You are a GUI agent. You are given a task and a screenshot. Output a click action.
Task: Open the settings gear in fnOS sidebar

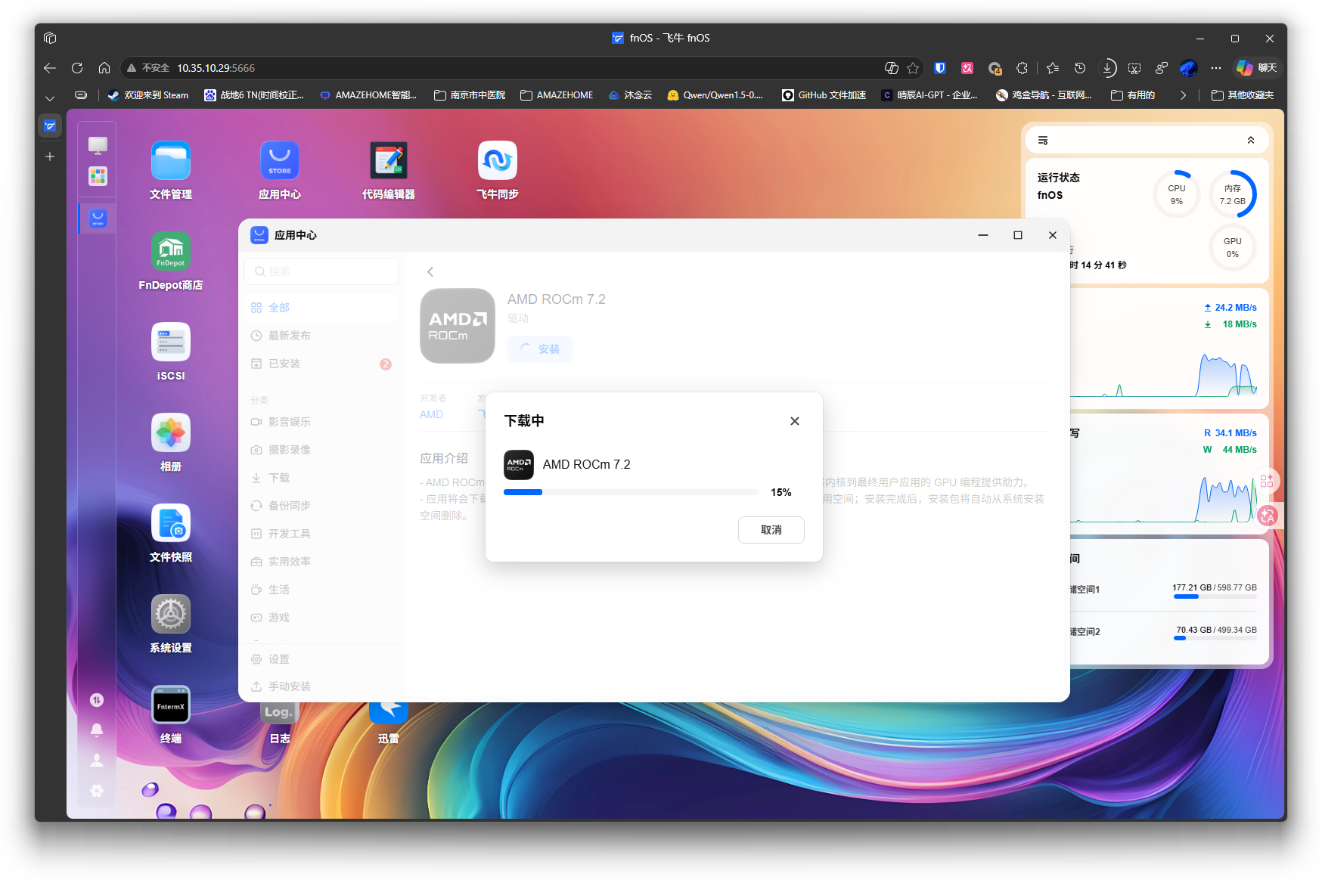tap(97, 790)
